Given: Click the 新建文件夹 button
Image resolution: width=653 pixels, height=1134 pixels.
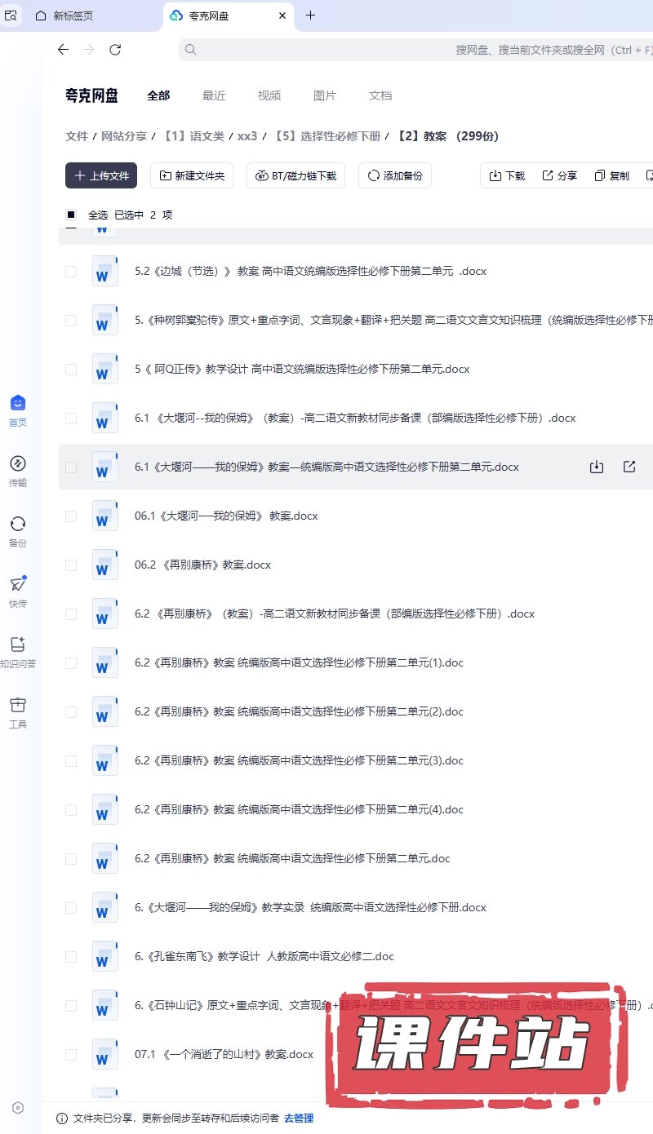Looking at the screenshot, I should pyautogui.click(x=193, y=175).
